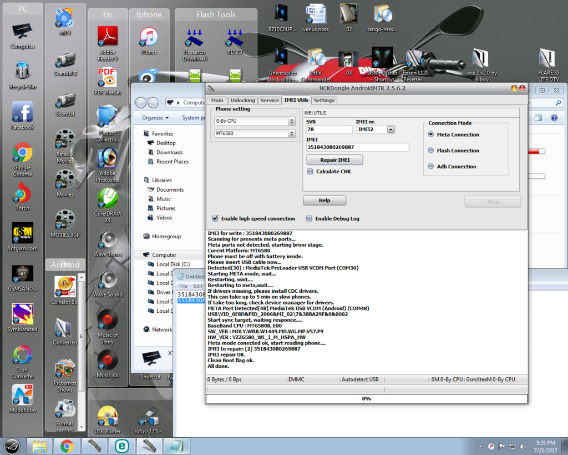Viewport: 568px width, 455px height.
Task: Open the MT6580 model dropdown
Action: coord(292,134)
